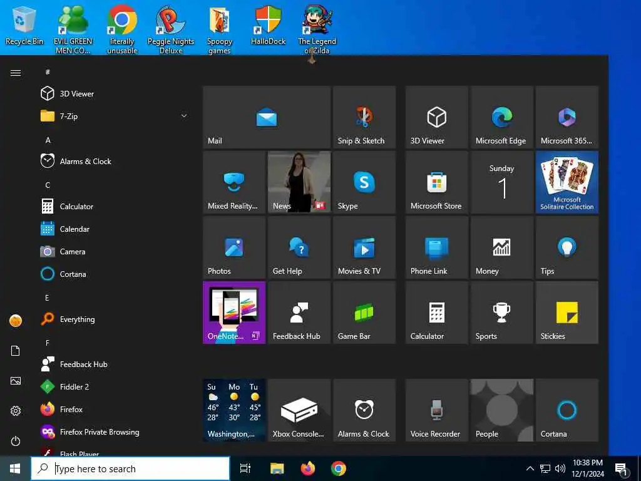This screenshot has width=641, height=481.
Task: Open File Explorer from taskbar
Action: tap(277, 468)
